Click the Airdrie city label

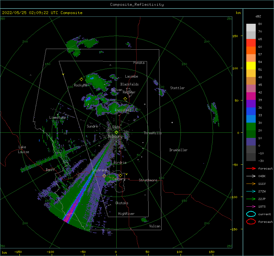click(120, 163)
